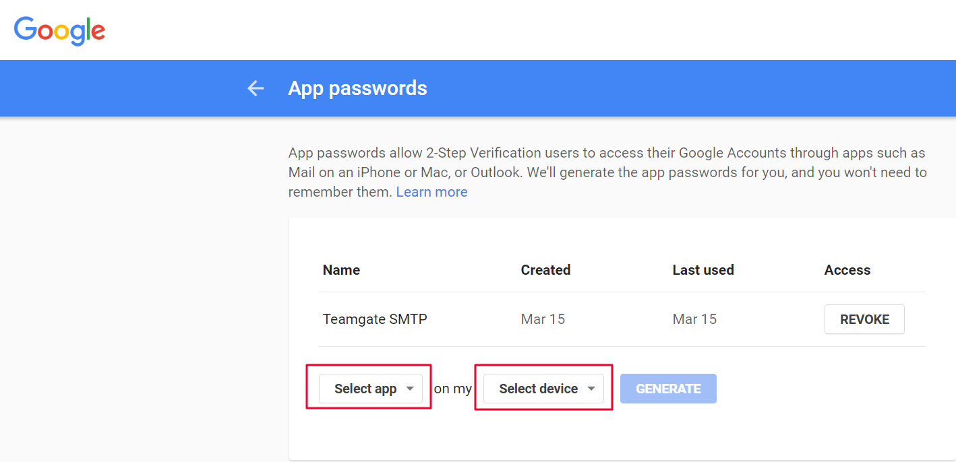
Task: Revoke the Teamgate SMTP app password
Action: [x=864, y=319]
